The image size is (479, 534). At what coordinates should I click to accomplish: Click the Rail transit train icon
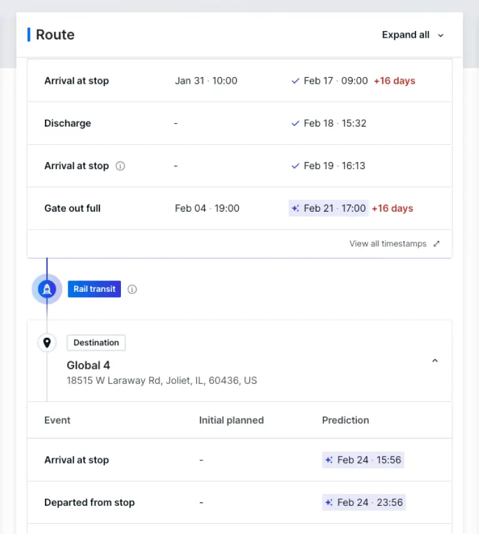tap(47, 289)
